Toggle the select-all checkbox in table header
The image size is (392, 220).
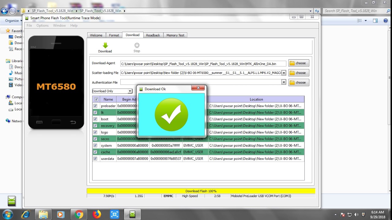pyautogui.click(x=96, y=99)
